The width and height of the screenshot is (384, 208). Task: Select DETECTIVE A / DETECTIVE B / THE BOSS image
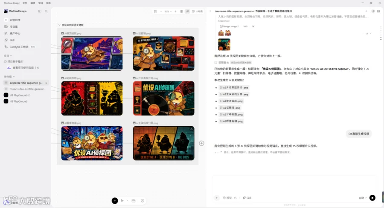point(163,143)
